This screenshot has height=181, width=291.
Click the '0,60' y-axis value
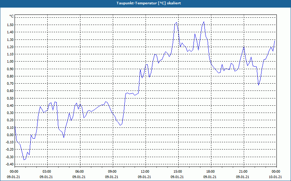(11, 91)
